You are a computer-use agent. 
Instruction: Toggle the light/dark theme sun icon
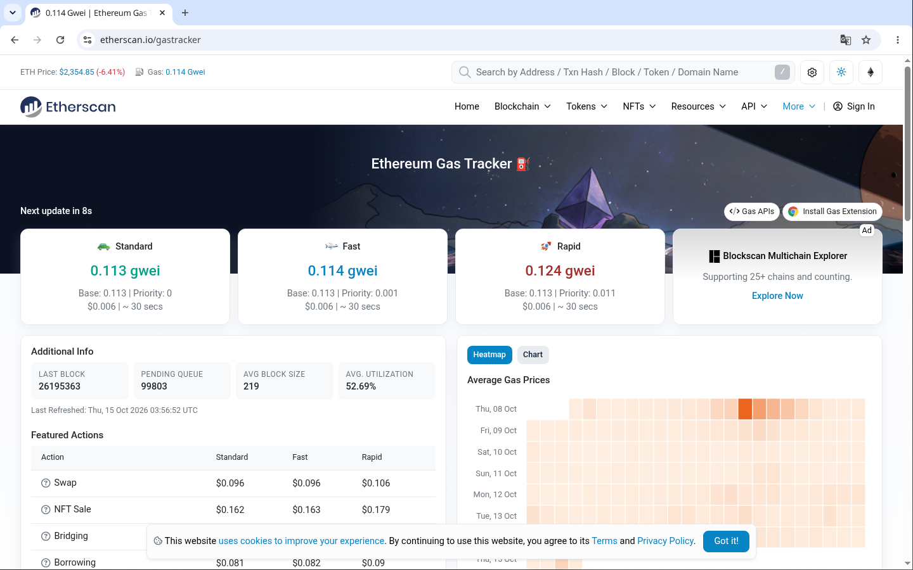[x=841, y=72]
